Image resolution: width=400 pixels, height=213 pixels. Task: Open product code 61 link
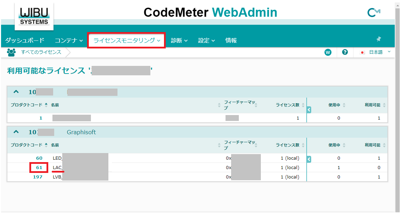(x=39, y=167)
